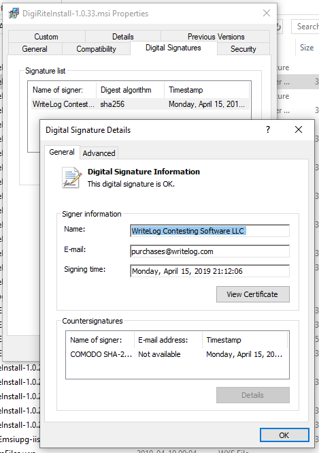This screenshot has width=319, height=453.
Task: Click the Monday, April 15, 201... timestamp in Signature list
Action: click(x=207, y=104)
